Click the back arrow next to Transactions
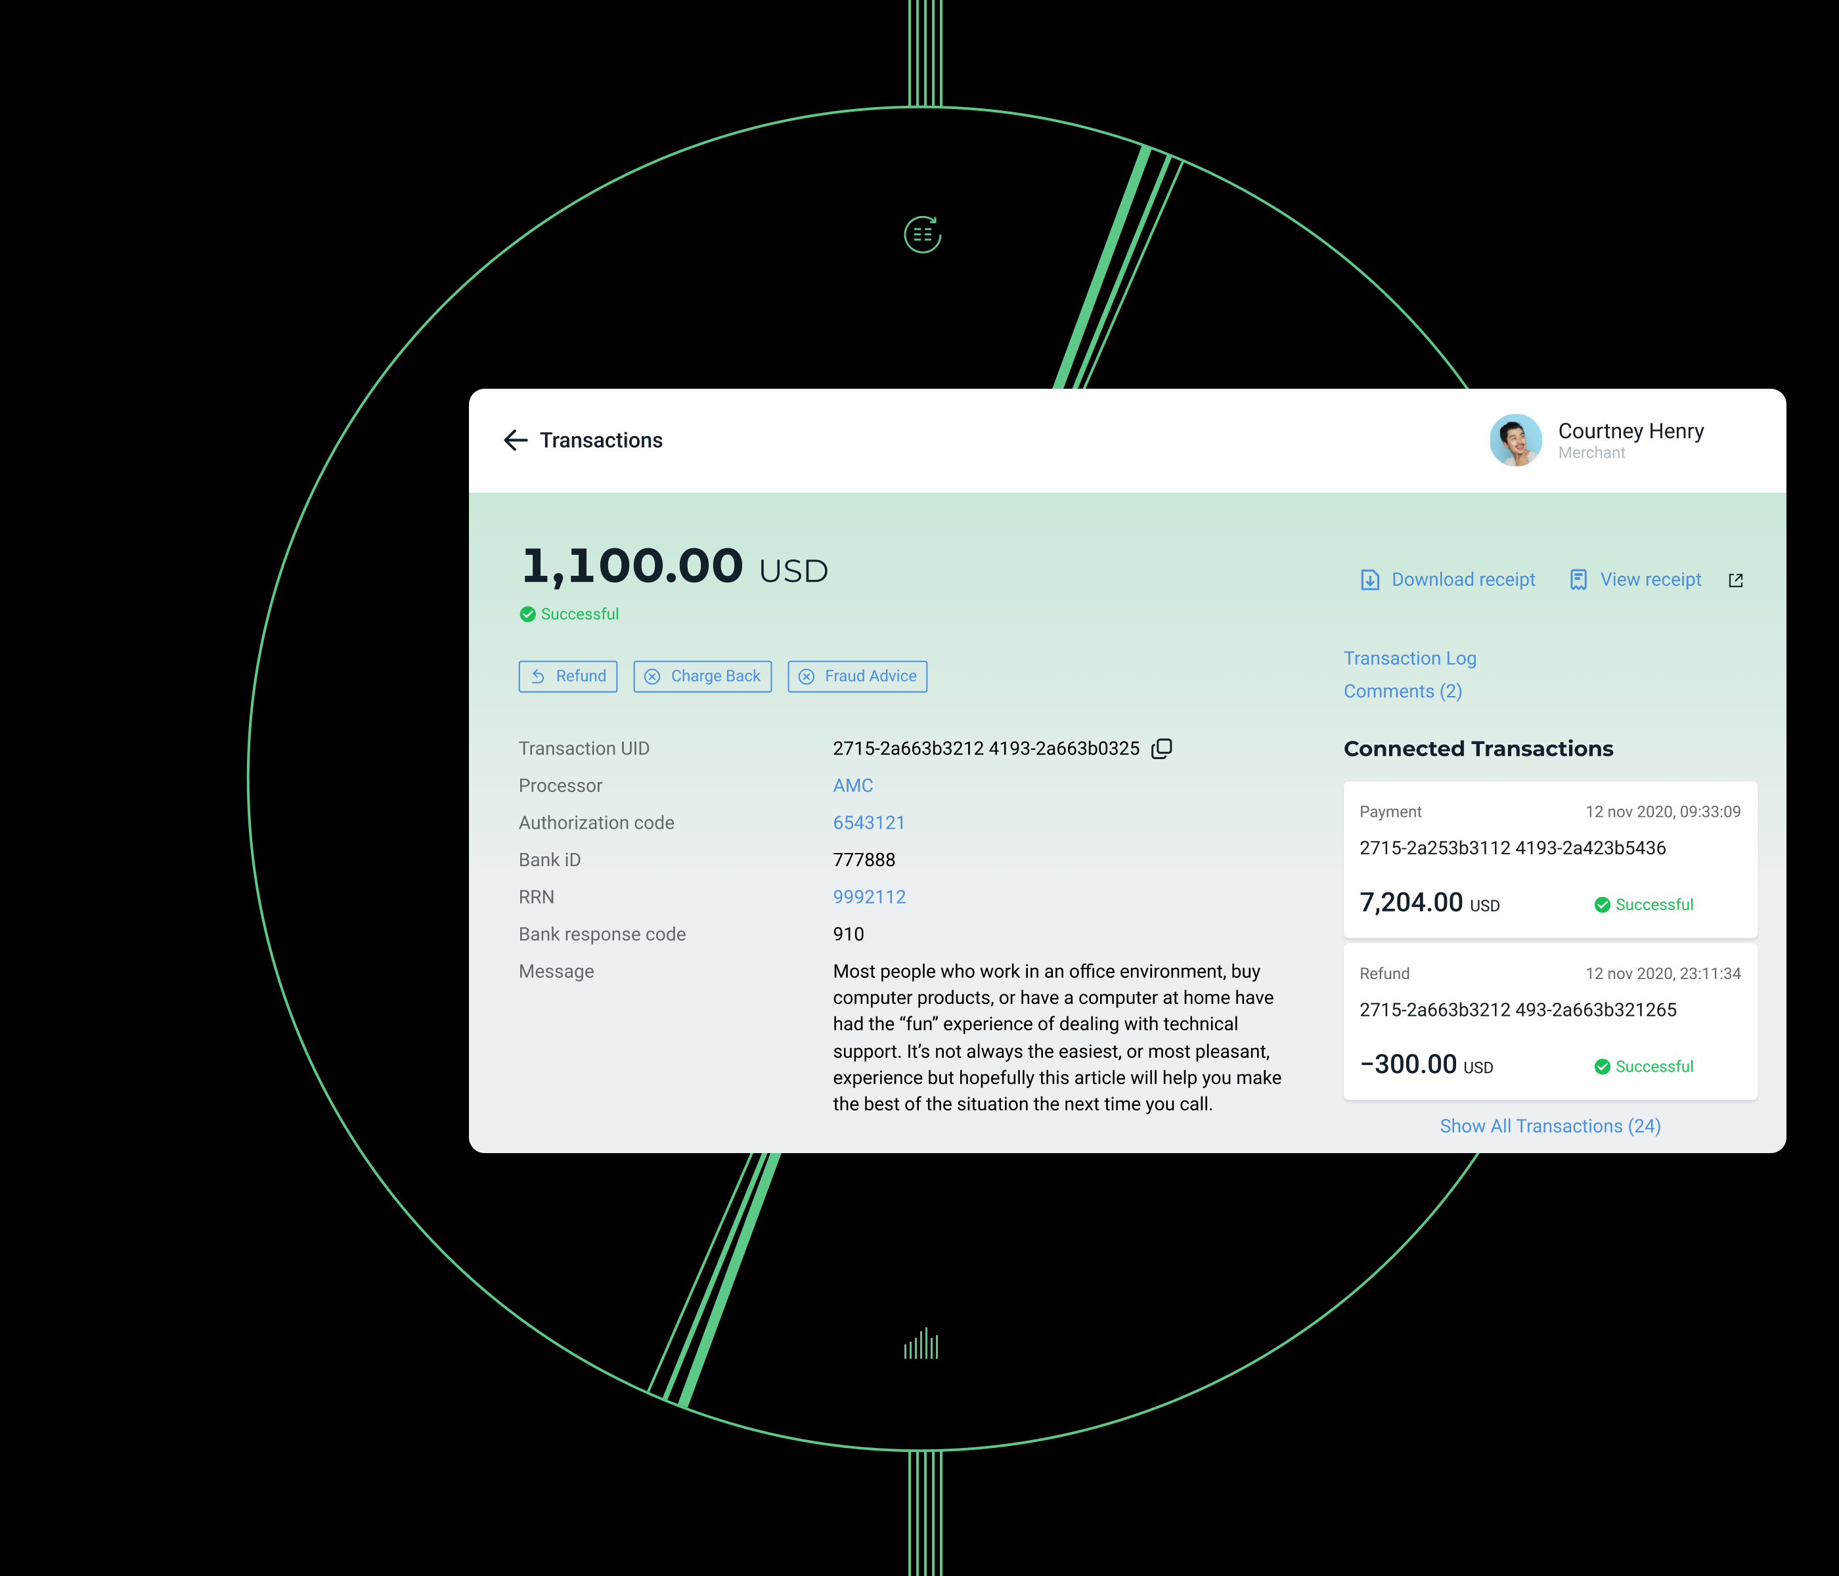The image size is (1839, 1576). pos(515,440)
